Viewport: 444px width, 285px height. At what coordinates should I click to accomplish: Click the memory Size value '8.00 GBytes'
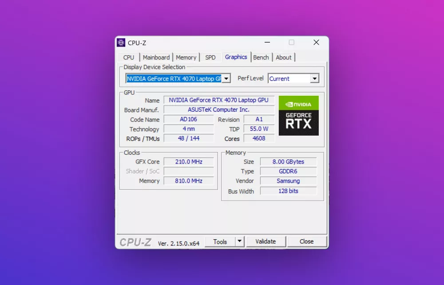point(288,162)
